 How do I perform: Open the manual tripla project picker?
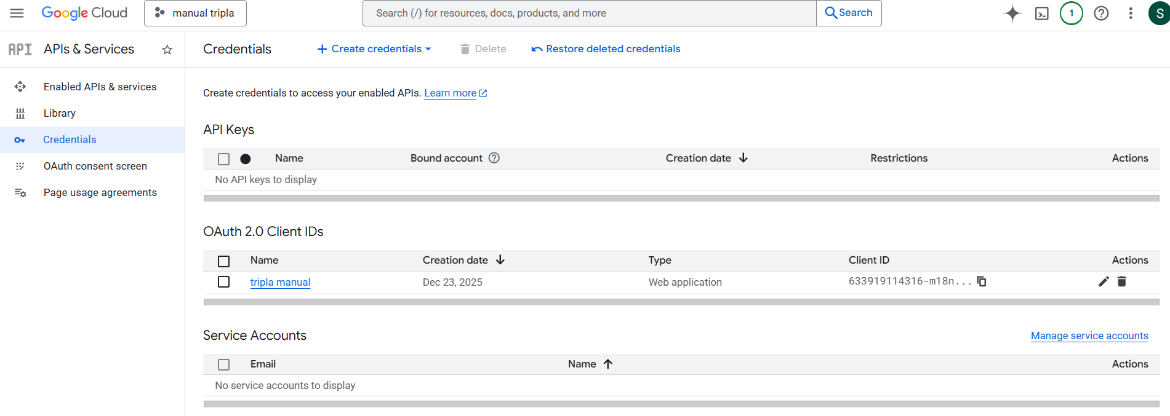[x=195, y=13]
